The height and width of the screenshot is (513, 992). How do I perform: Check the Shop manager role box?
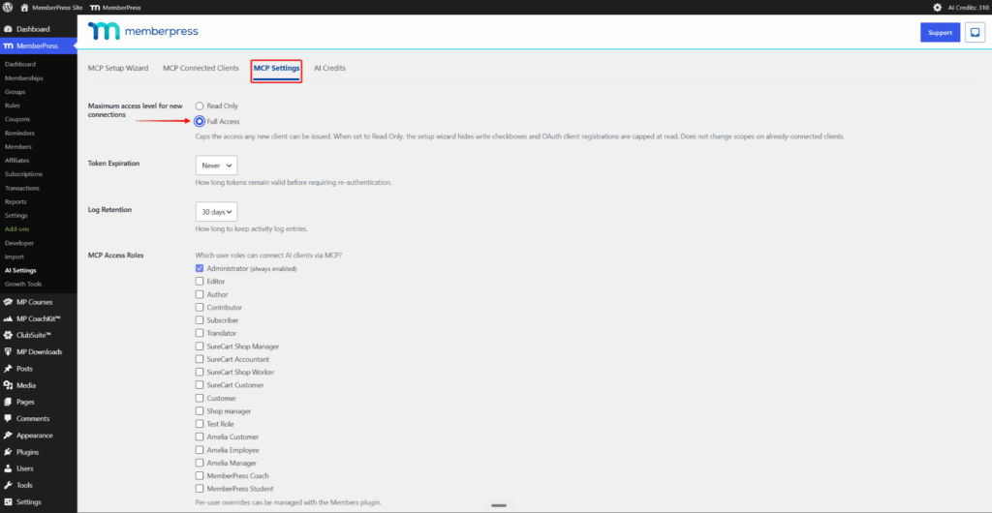click(200, 411)
